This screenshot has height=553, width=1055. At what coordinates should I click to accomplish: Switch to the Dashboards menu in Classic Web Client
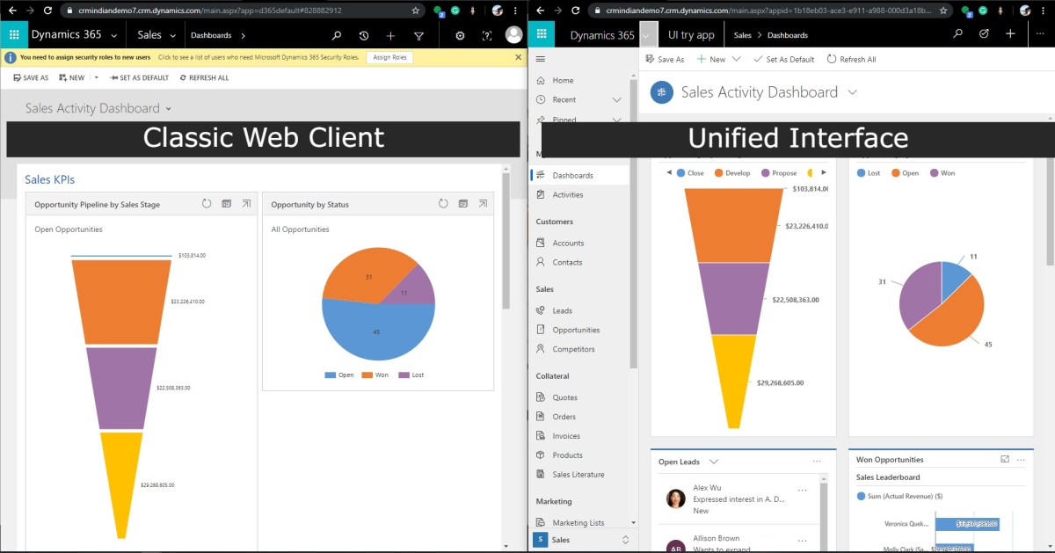[211, 34]
